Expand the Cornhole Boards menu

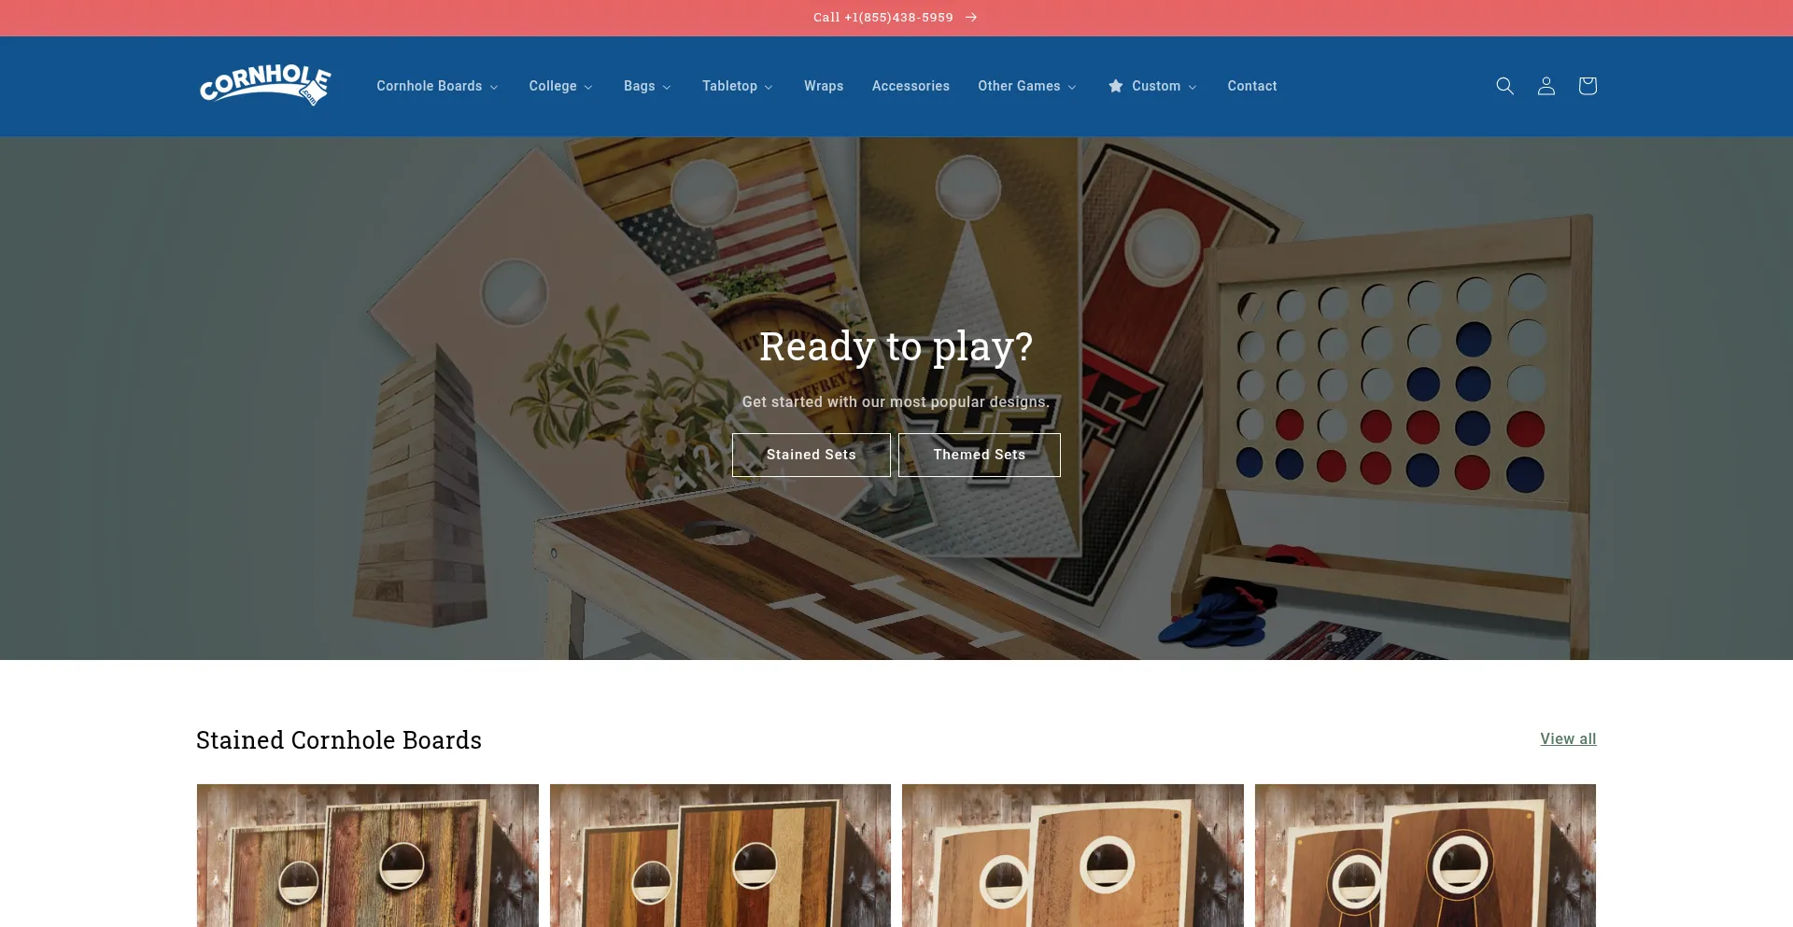click(437, 86)
